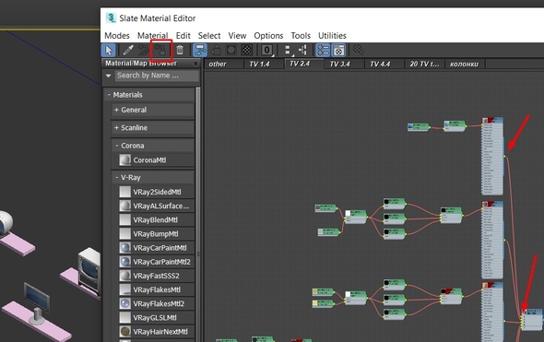Select VRayFlakesMtl in the list
The height and width of the screenshot is (342, 544).
coord(156,289)
